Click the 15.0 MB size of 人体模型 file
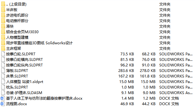 pos(127,82)
